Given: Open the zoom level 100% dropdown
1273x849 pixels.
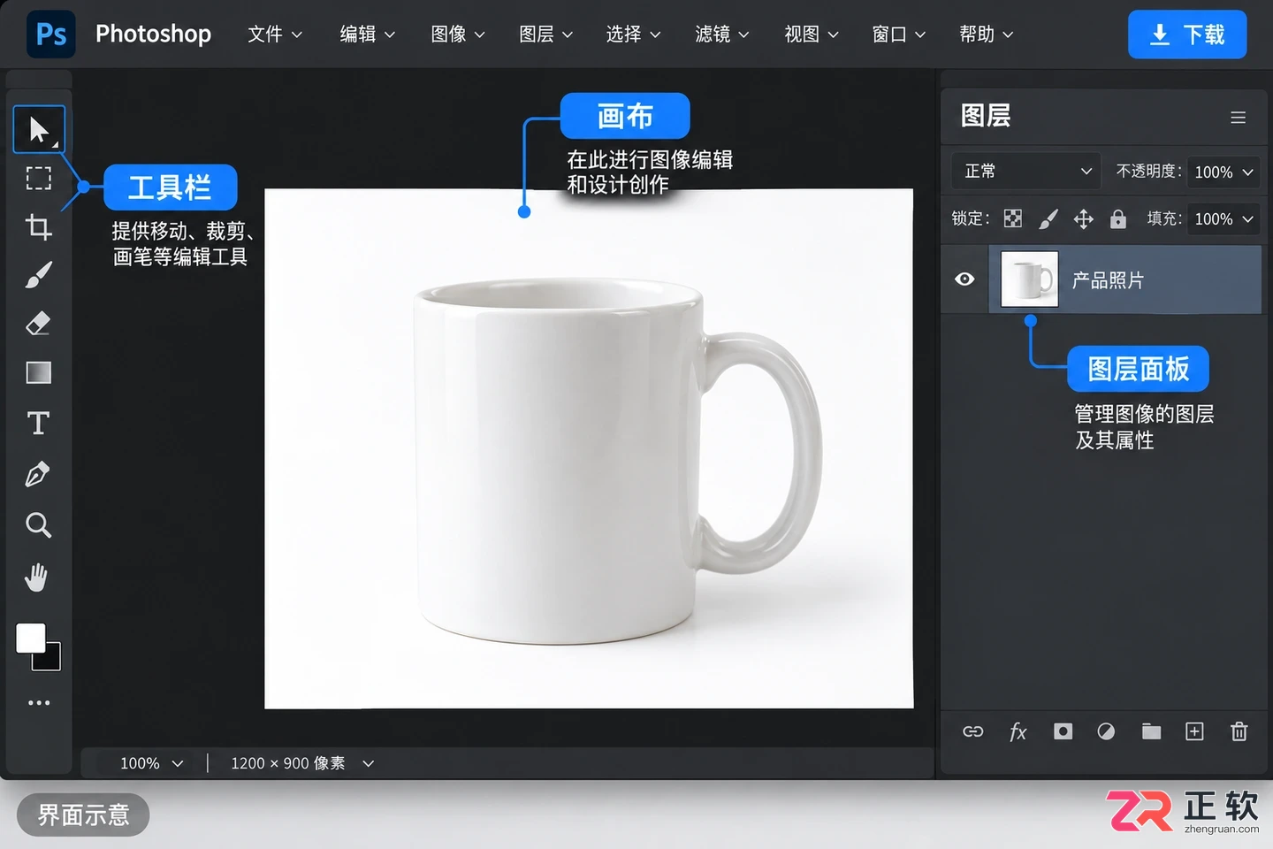Looking at the screenshot, I should pos(151,763).
